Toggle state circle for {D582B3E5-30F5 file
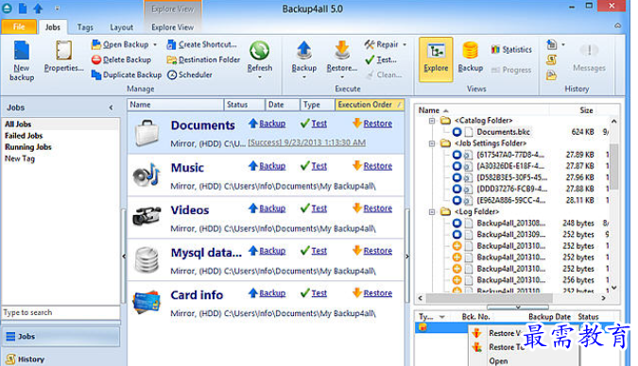Viewport: 638px width, 366px height. tap(457, 177)
